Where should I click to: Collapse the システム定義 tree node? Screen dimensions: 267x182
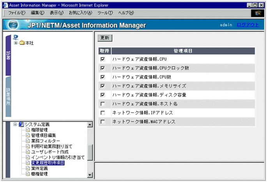tap(15, 124)
